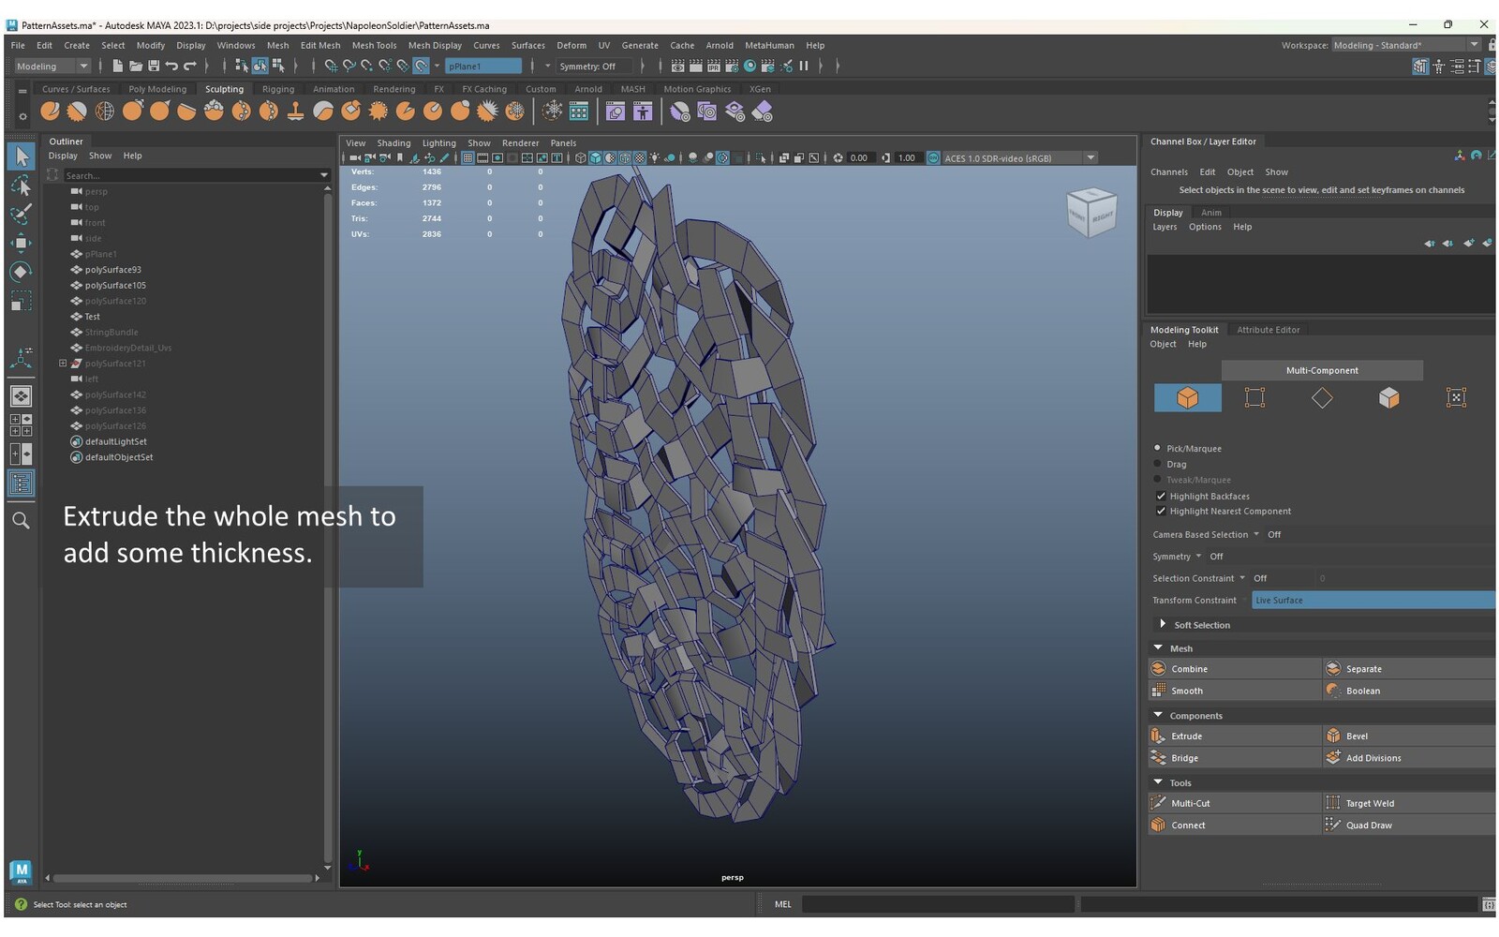1499x937 pixels.
Task: Click the view cube in viewport
Action: pos(1091,212)
